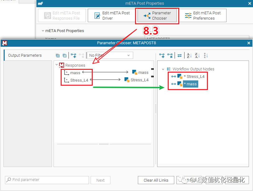253x191 pixels.
Task: Click remove output node icon in right toolbar
Action: pos(170,56)
